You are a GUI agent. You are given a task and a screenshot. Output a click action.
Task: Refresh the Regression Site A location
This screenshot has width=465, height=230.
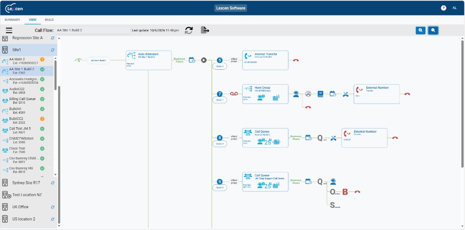[x=53, y=38]
